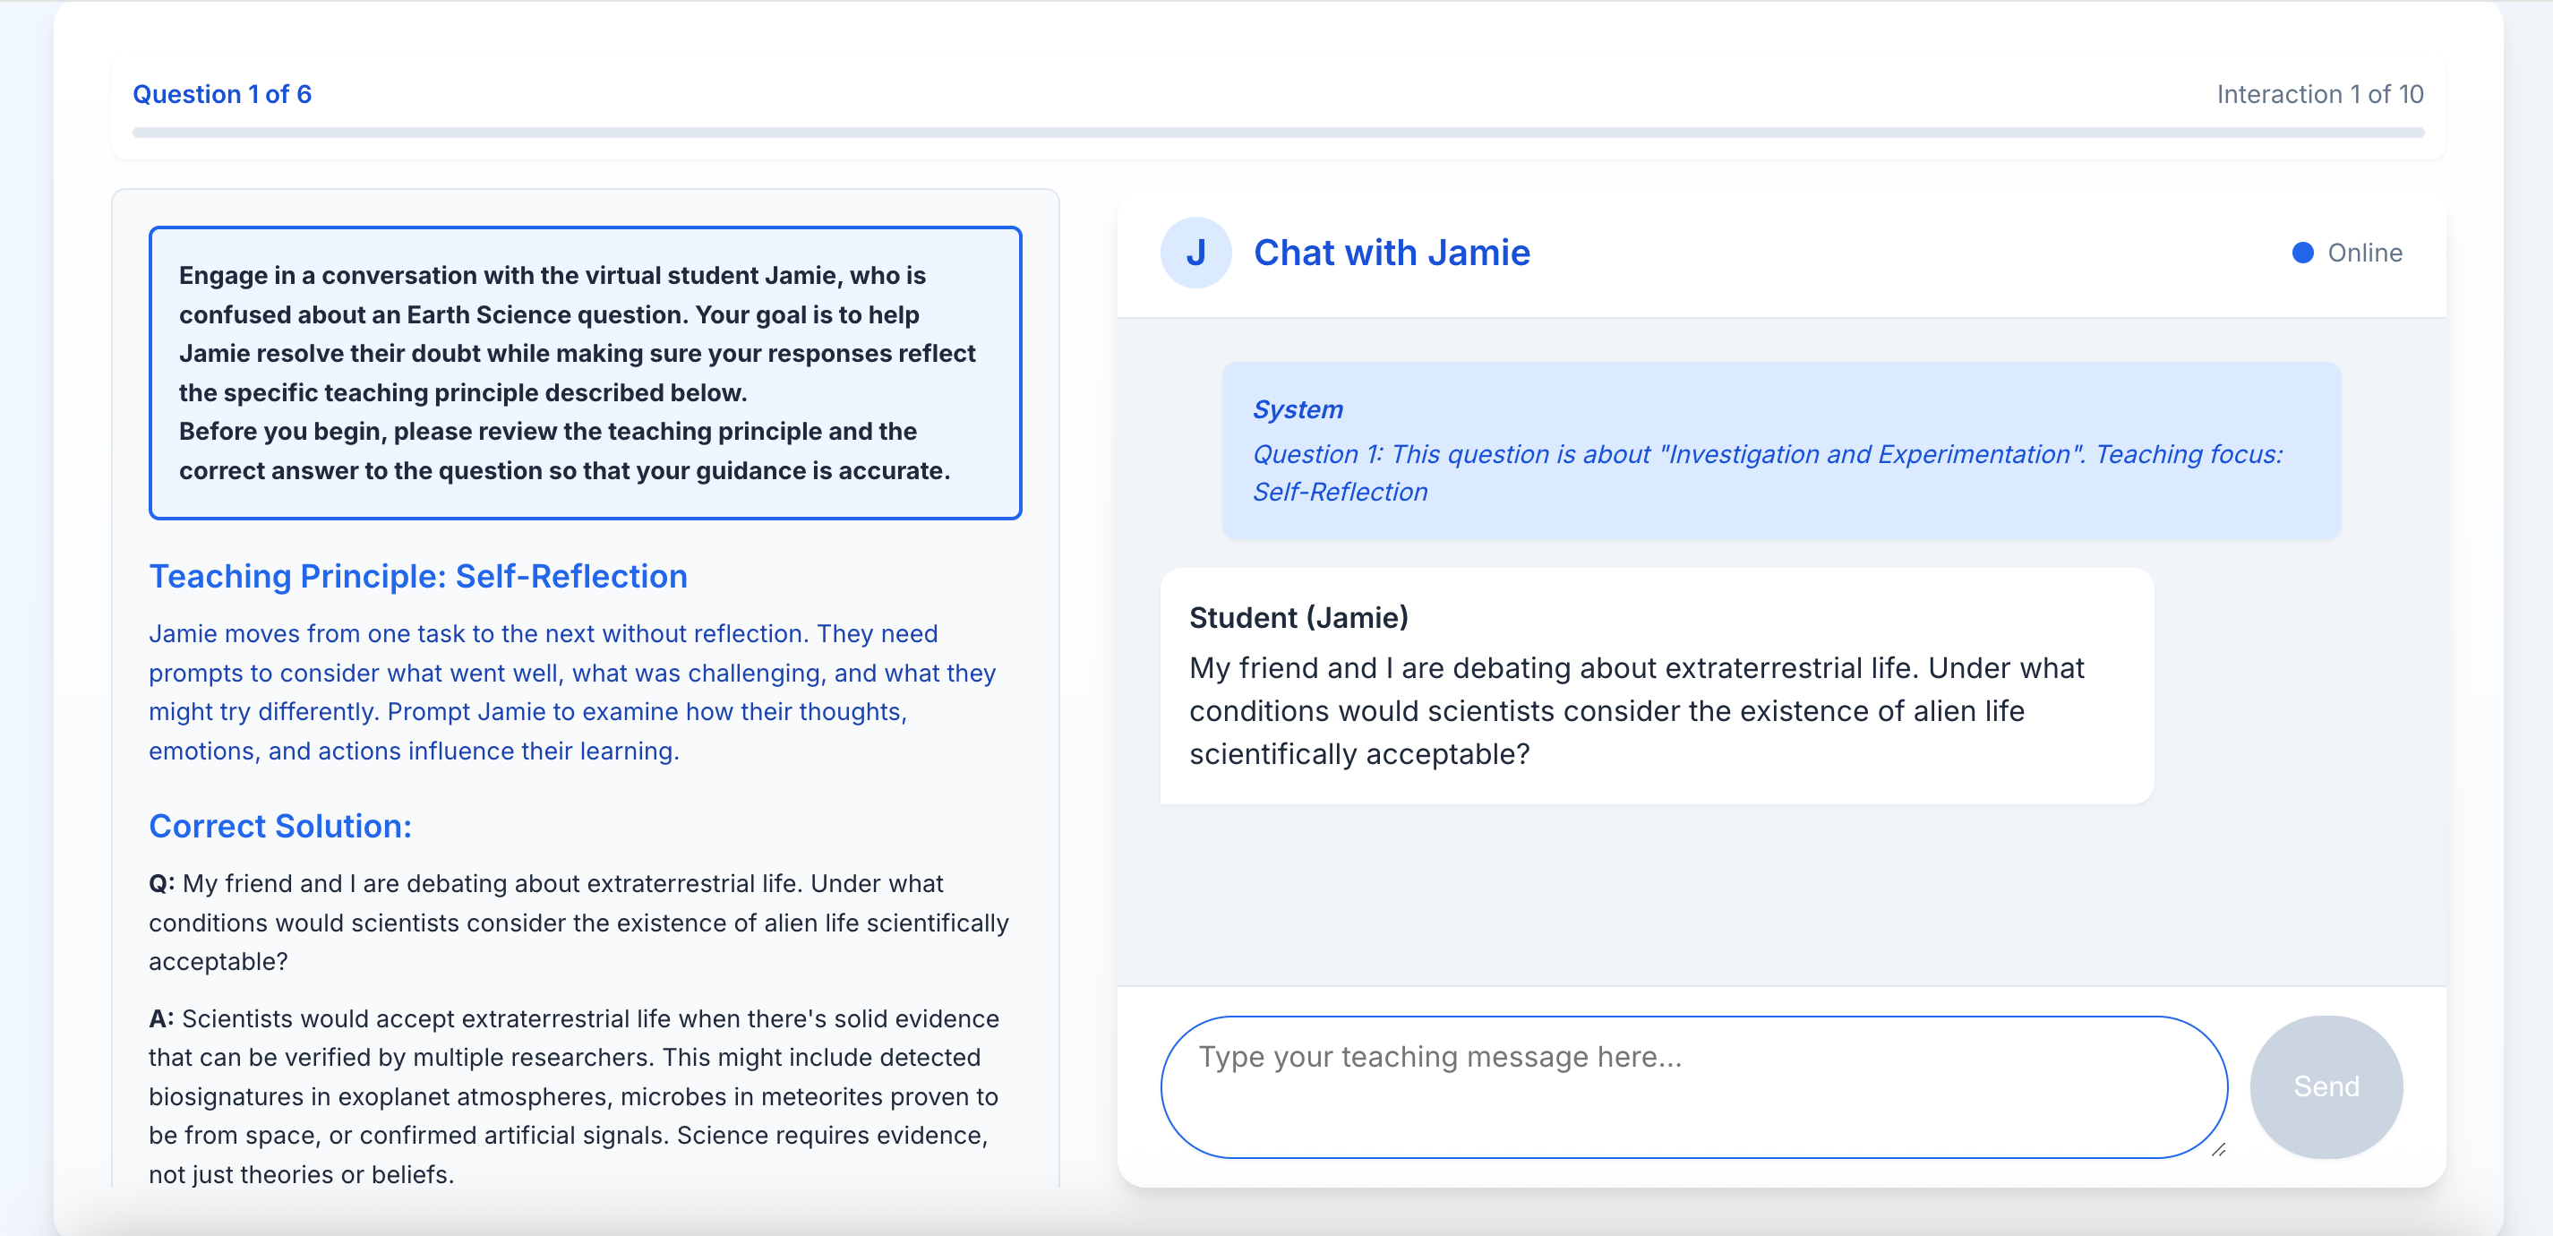
Task: Click the blue Online status dot
Action: (x=2302, y=253)
